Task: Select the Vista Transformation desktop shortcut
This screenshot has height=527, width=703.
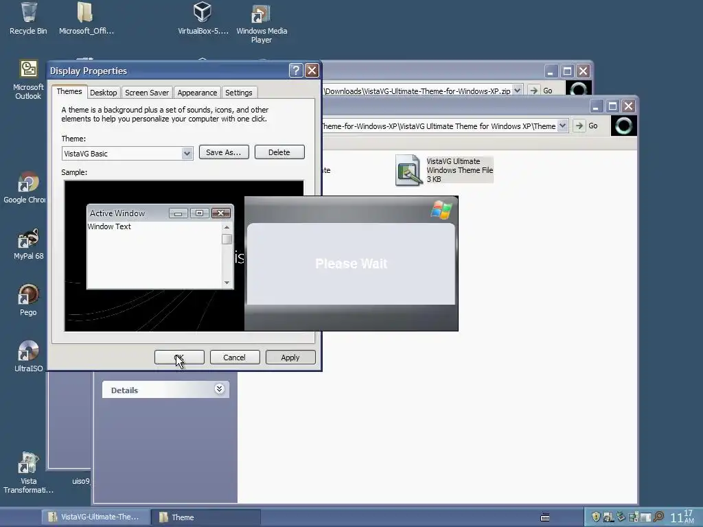Action: [x=28, y=473]
